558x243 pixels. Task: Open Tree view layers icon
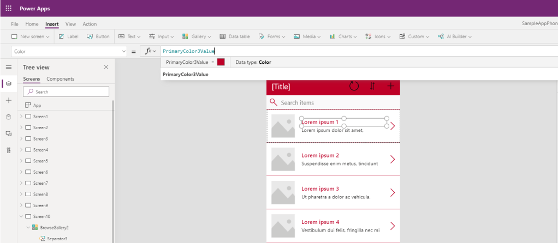(8, 84)
